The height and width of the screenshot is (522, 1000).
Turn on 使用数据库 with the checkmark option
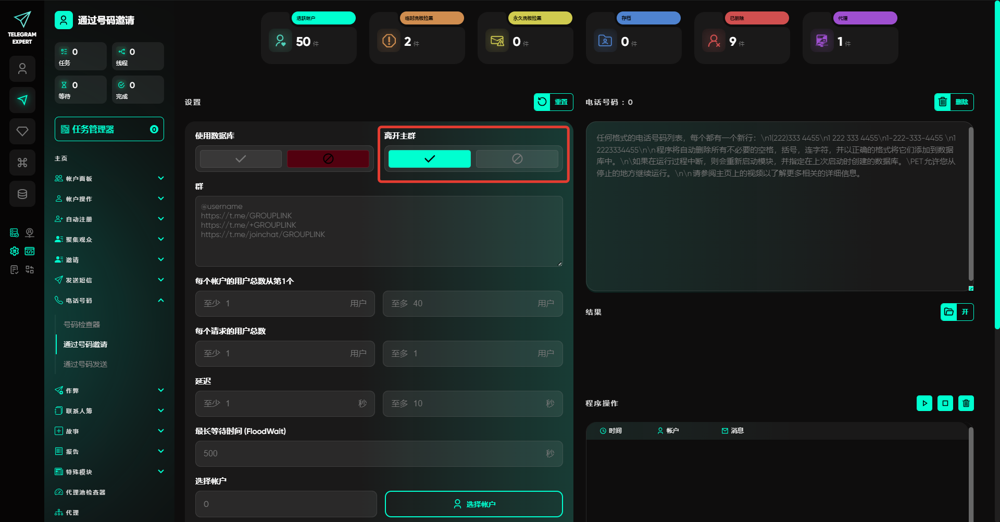click(241, 159)
